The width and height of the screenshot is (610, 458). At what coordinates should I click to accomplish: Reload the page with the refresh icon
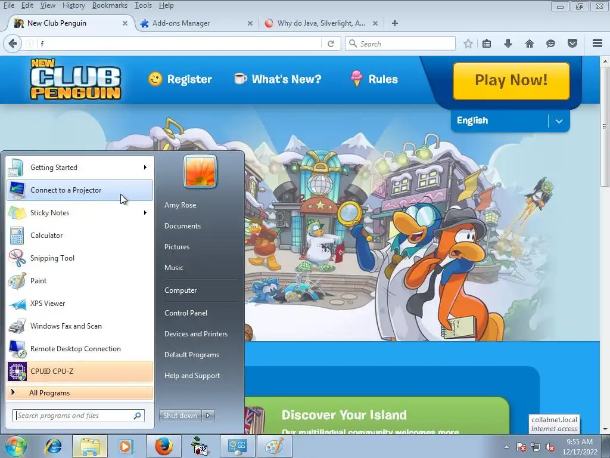click(x=331, y=44)
